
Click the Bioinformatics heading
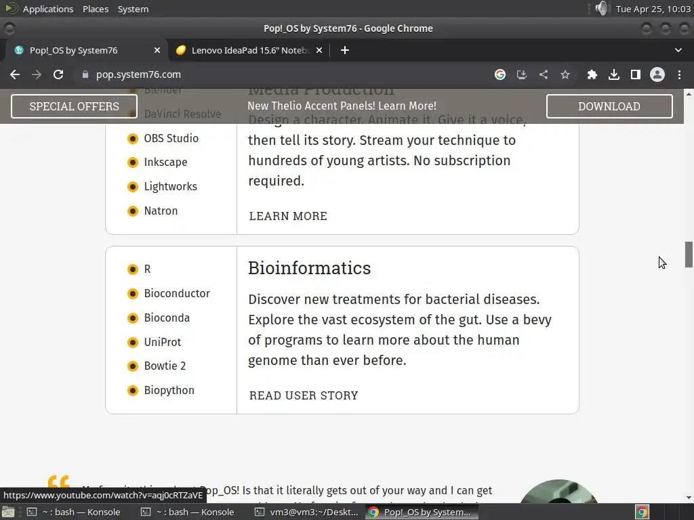coord(309,268)
